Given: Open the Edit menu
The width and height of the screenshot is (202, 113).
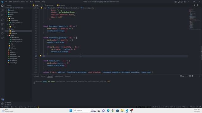Looking at the screenshot, I should pos(10,2).
